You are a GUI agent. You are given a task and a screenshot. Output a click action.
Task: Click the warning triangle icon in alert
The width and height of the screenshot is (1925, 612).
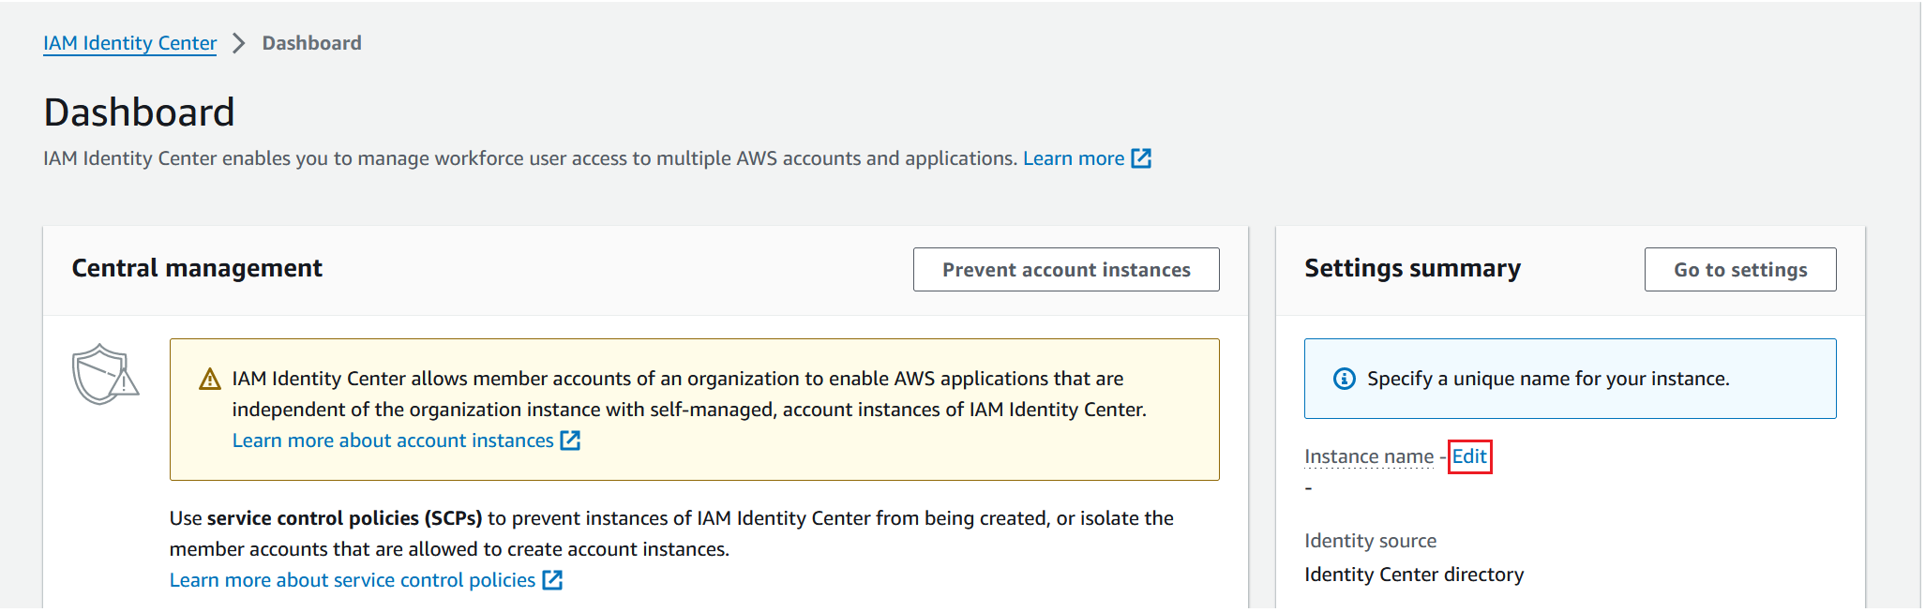click(210, 379)
